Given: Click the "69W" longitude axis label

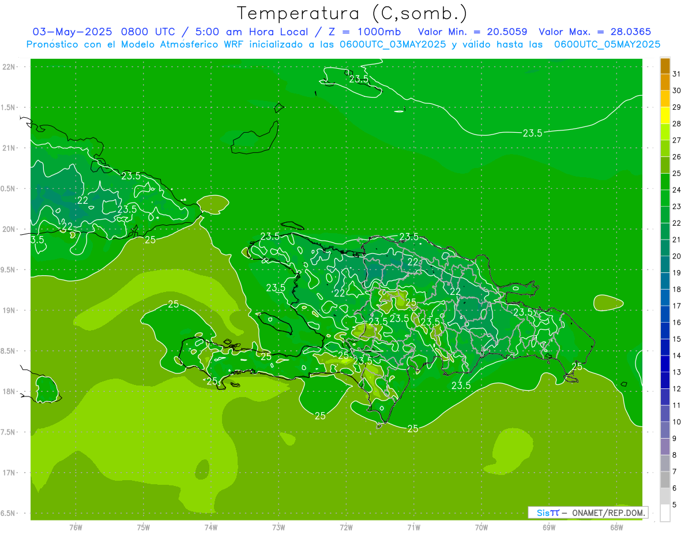Looking at the screenshot, I should tap(549, 527).
